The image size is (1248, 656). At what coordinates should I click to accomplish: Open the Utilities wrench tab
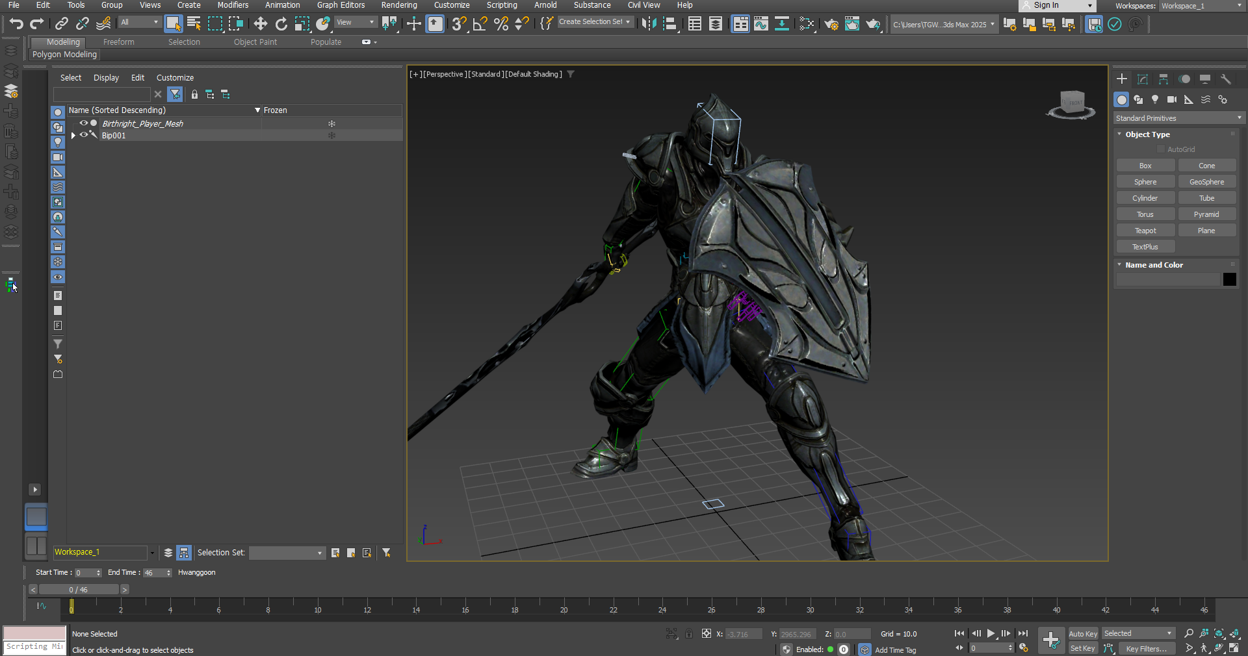(x=1226, y=79)
